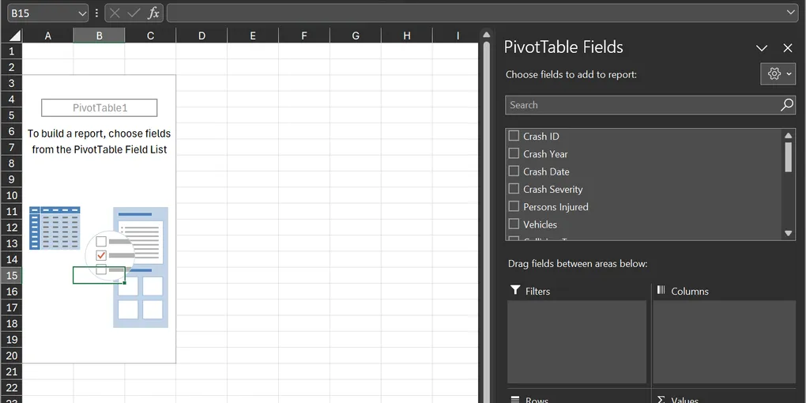The height and width of the screenshot is (403, 806).
Task: Open the Name Box dropdown arrow
Action: coord(83,13)
